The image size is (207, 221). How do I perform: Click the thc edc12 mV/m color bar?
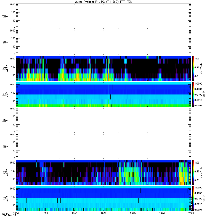(193, 172)
